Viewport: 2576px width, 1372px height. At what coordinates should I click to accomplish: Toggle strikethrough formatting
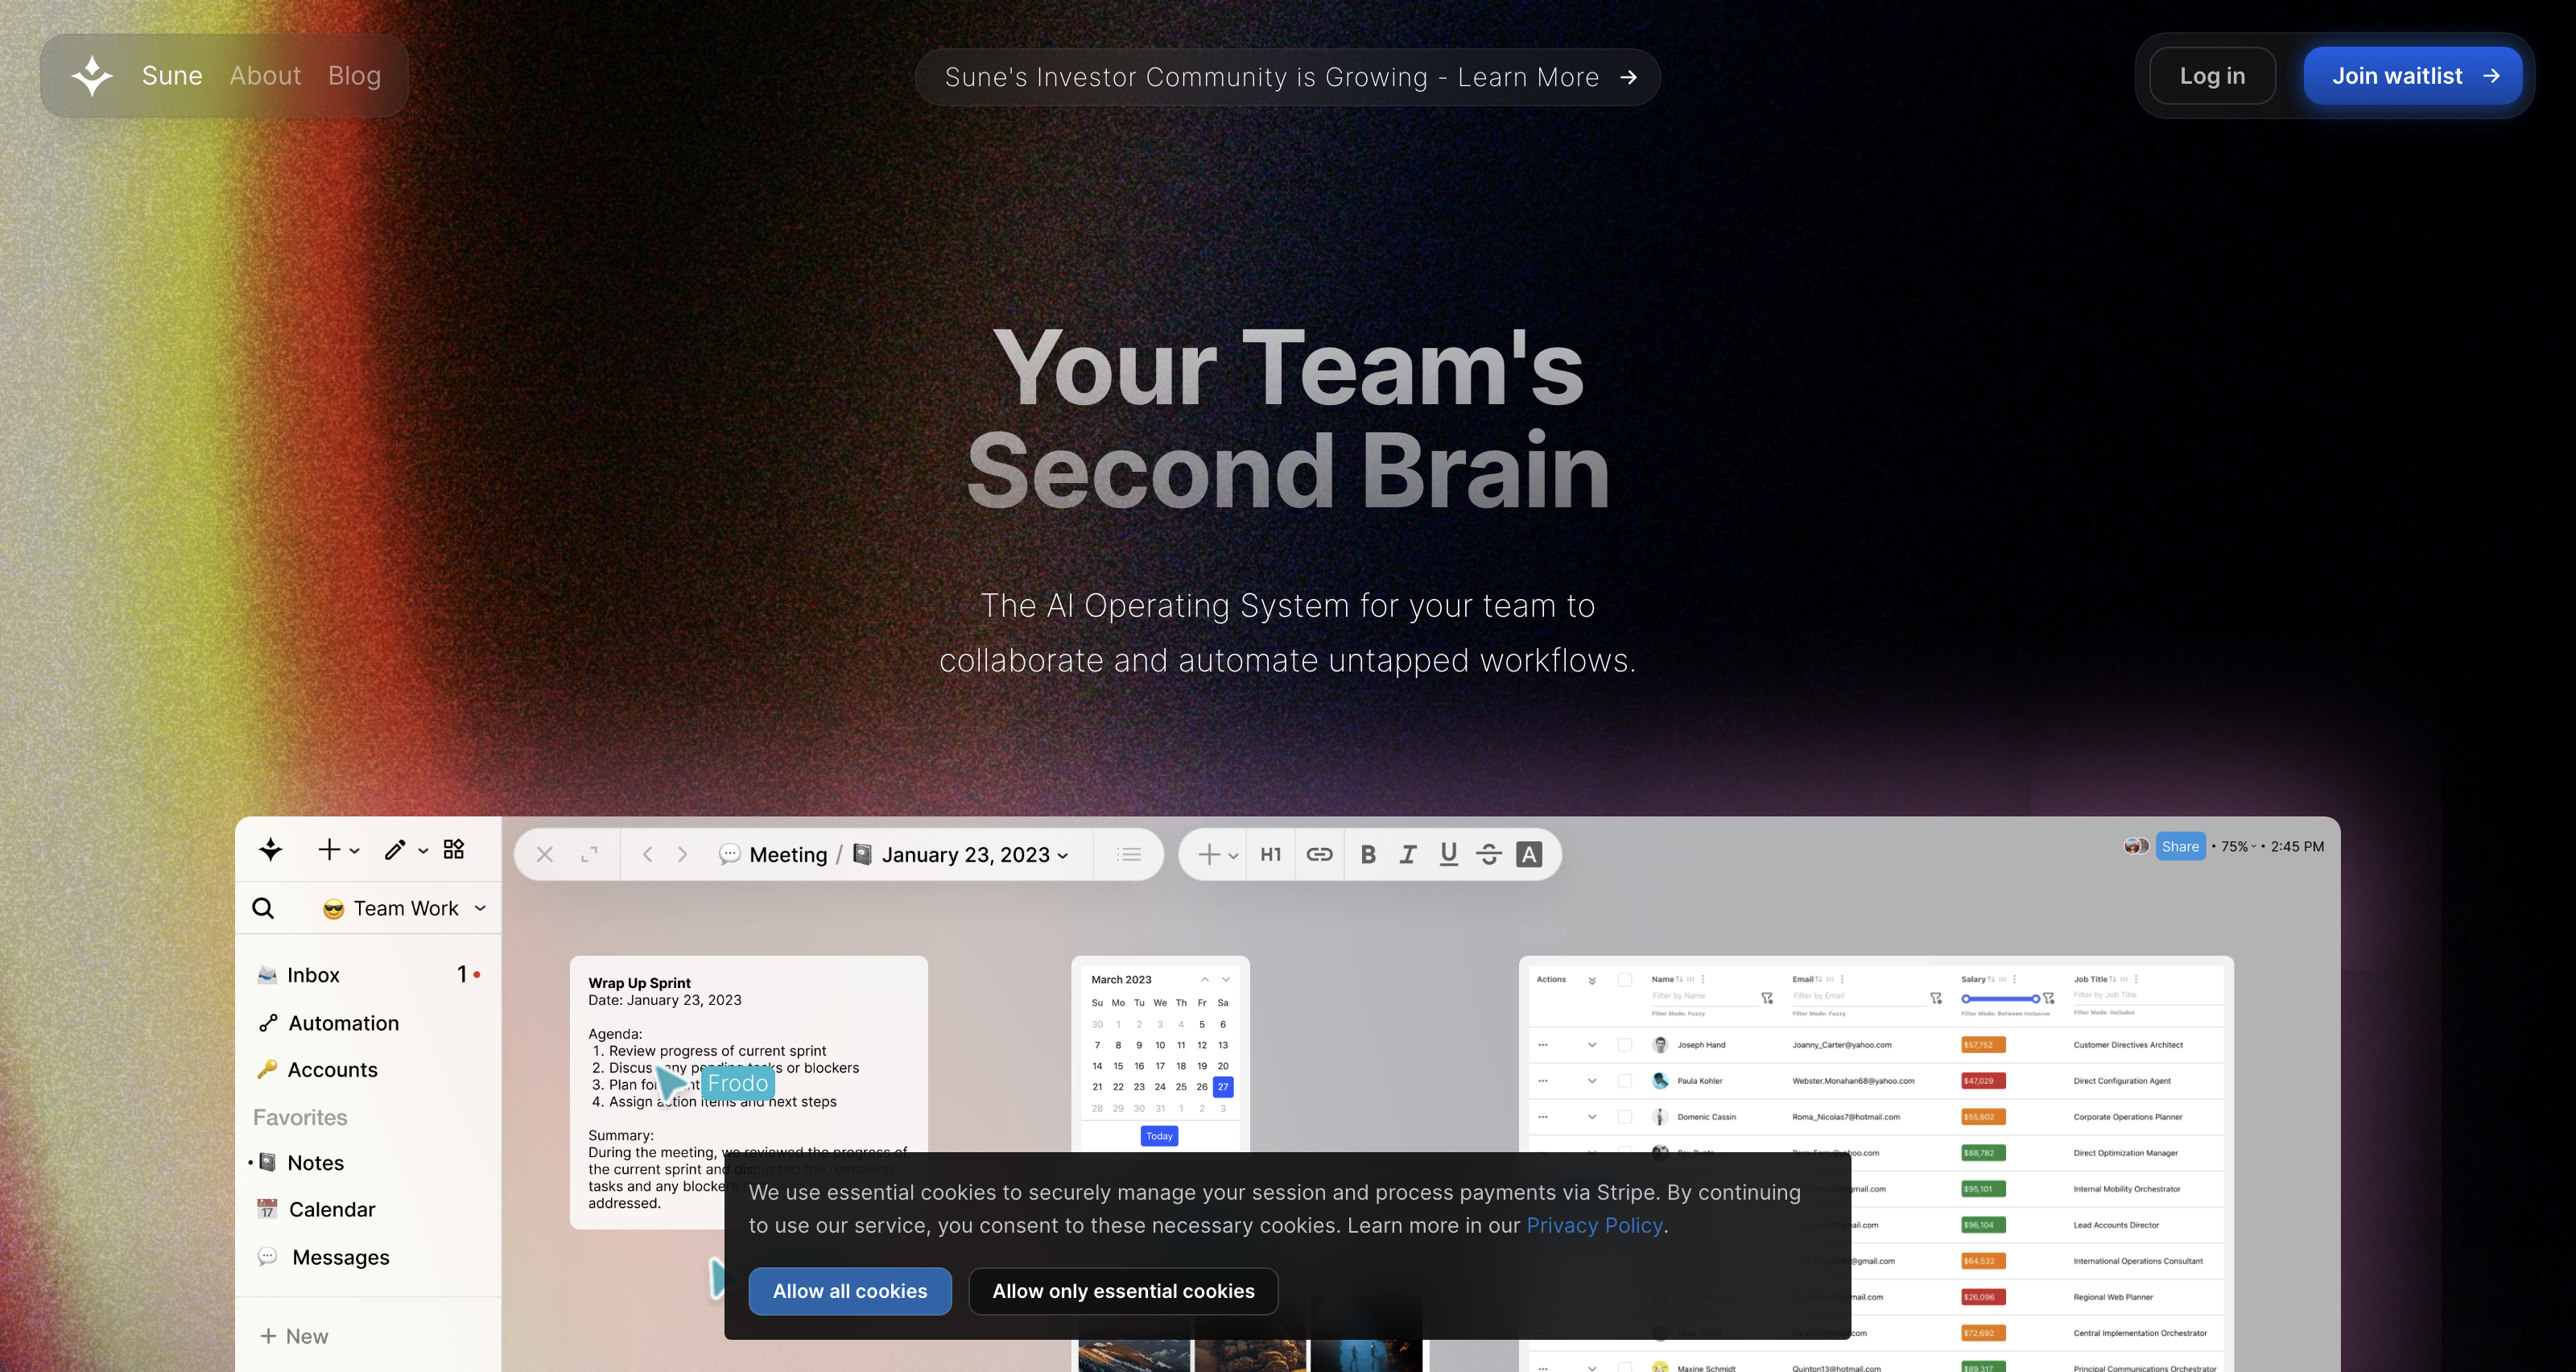click(x=1489, y=855)
